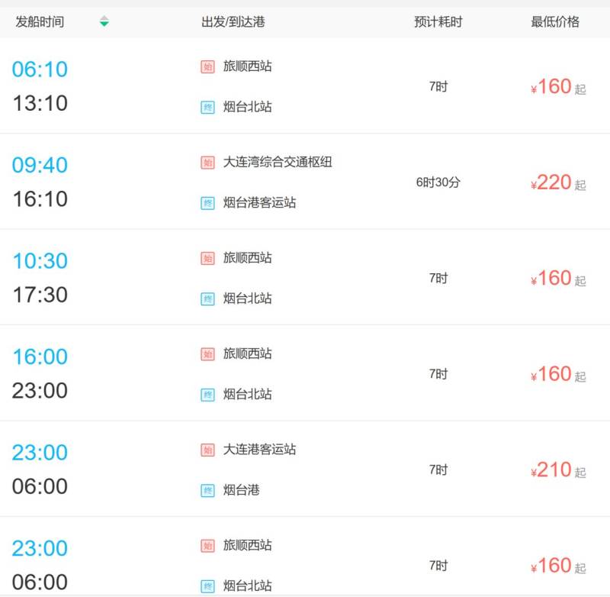Click the 出发/到达港 column header
Screen dimensions: 610x597
coord(233,21)
